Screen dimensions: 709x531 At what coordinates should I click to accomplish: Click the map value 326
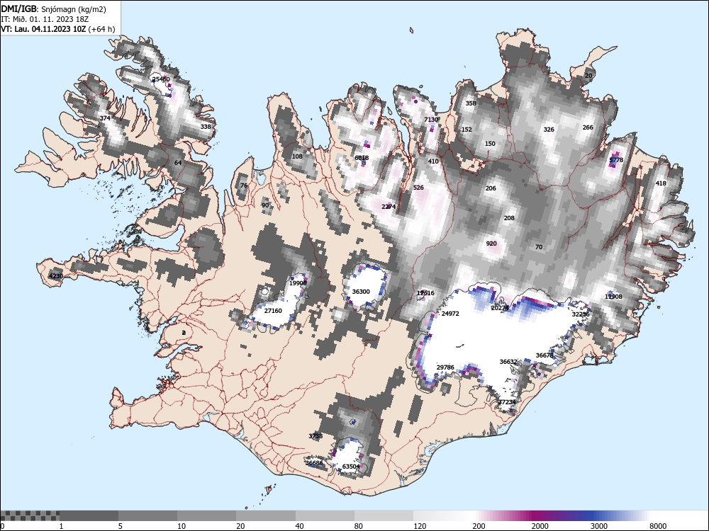click(549, 129)
